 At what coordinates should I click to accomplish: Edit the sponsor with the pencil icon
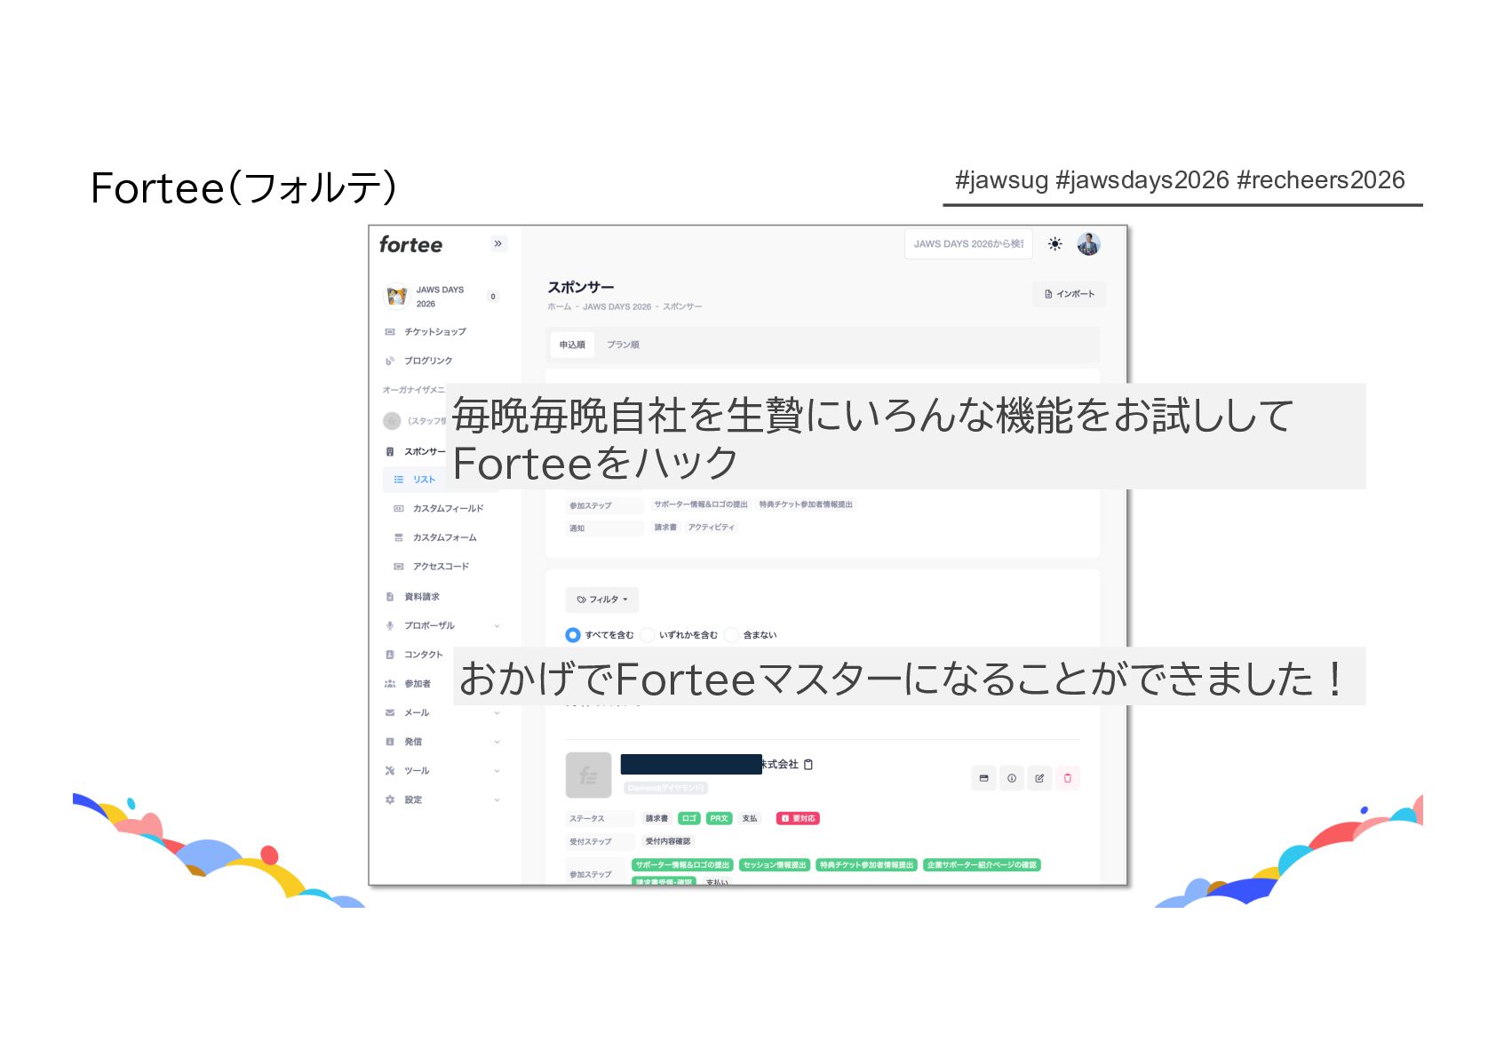point(1039,778)
